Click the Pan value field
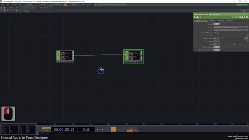The height and width of the screenshot is (140, 249). [216, 44]
